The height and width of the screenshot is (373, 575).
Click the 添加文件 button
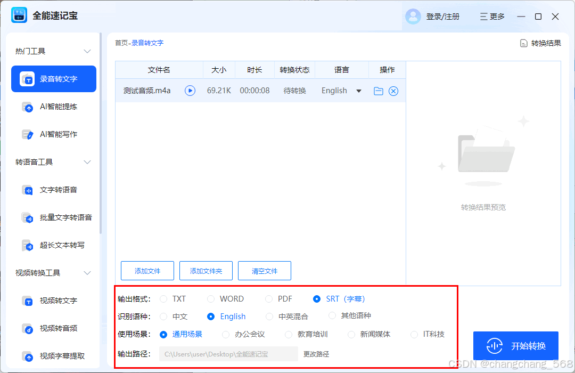[x=147, y=271]
